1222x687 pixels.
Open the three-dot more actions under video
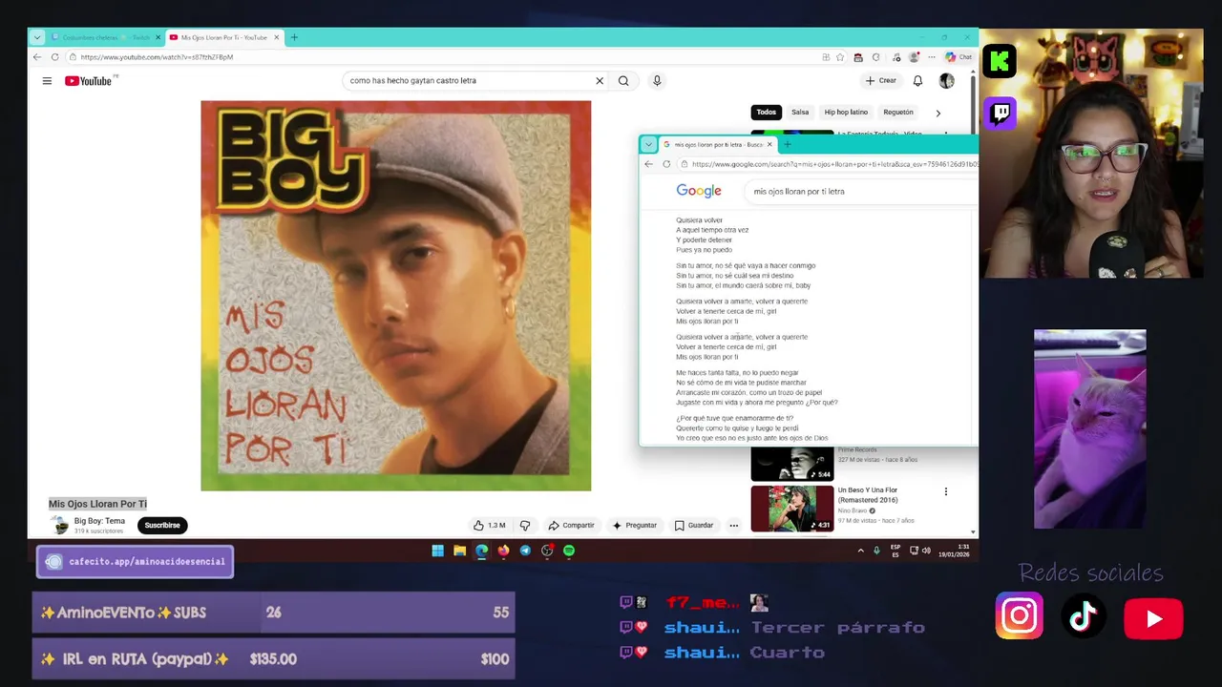tap(733, 525)
